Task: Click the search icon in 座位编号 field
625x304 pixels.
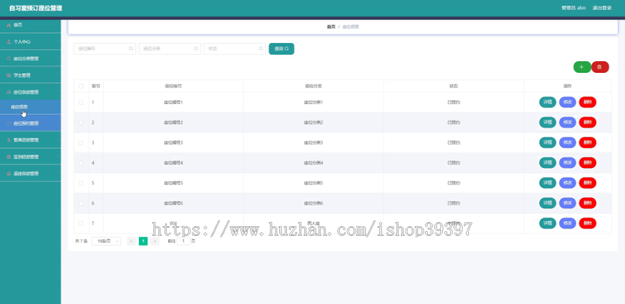Action: click(x=131, y=49)
